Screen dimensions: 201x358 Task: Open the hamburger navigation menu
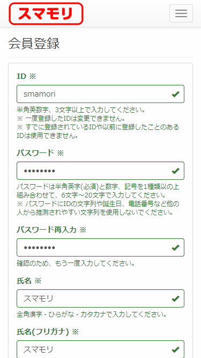[x=181, y=13]
